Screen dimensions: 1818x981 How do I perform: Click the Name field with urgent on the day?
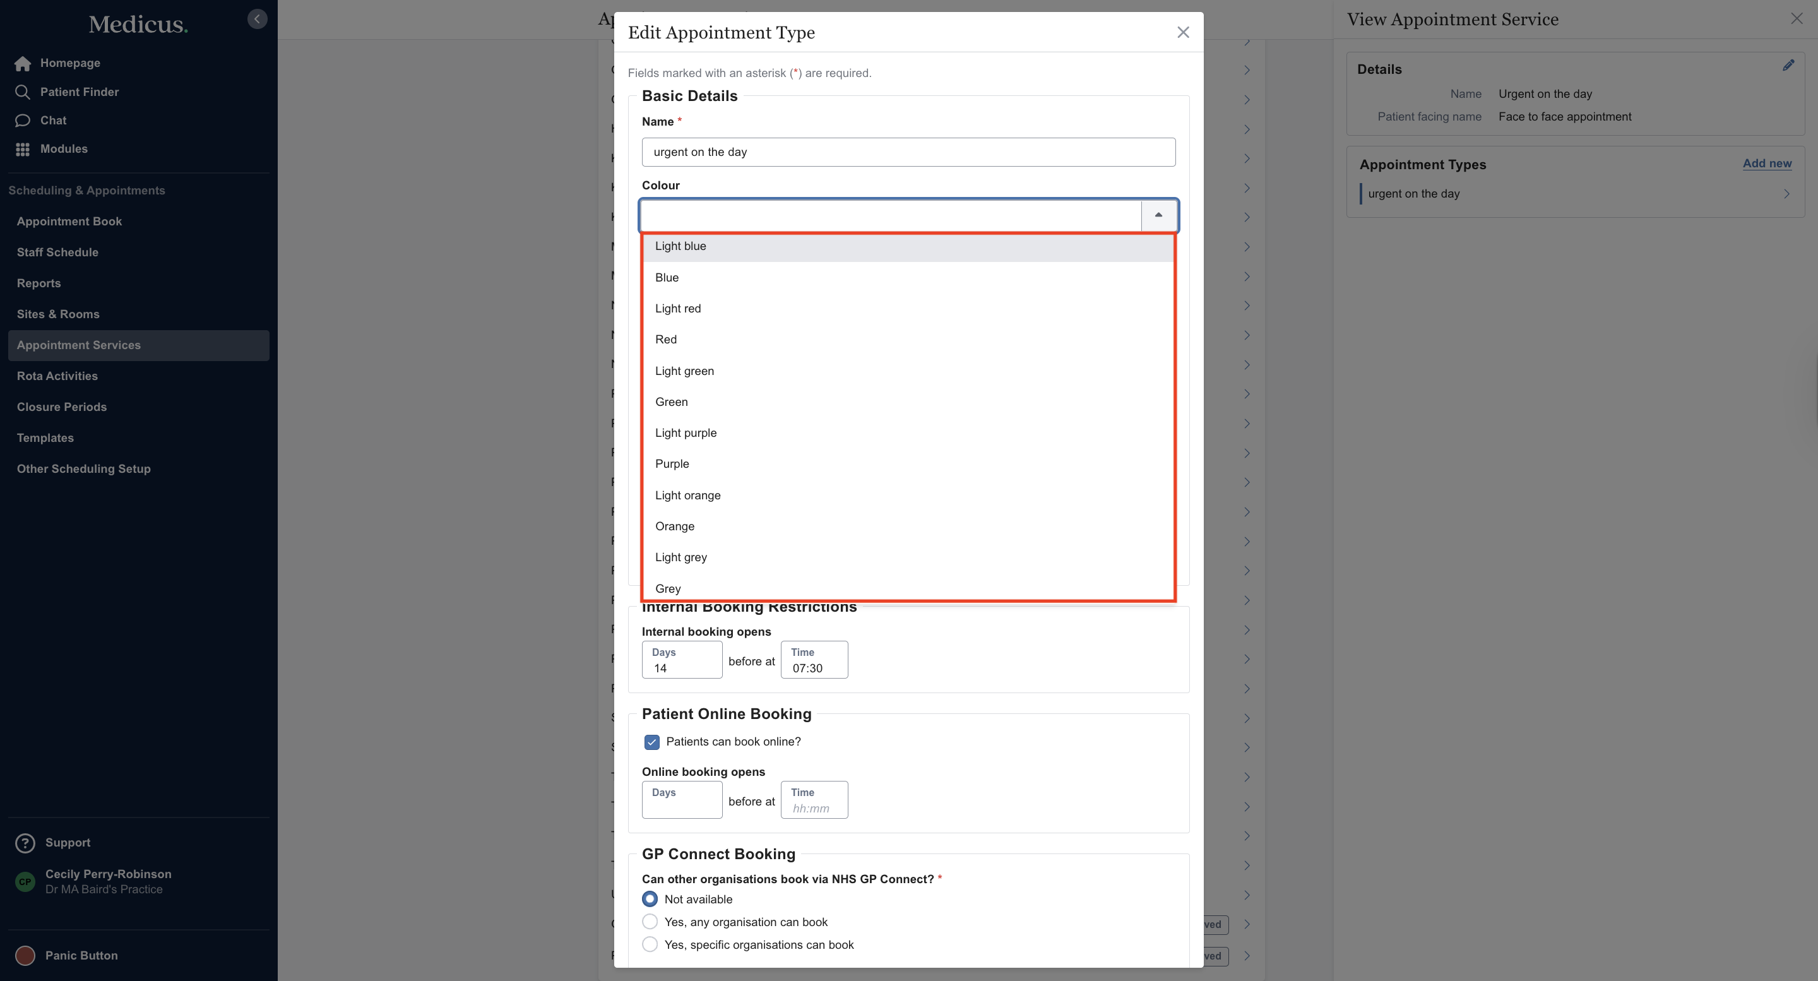(908, 152)
